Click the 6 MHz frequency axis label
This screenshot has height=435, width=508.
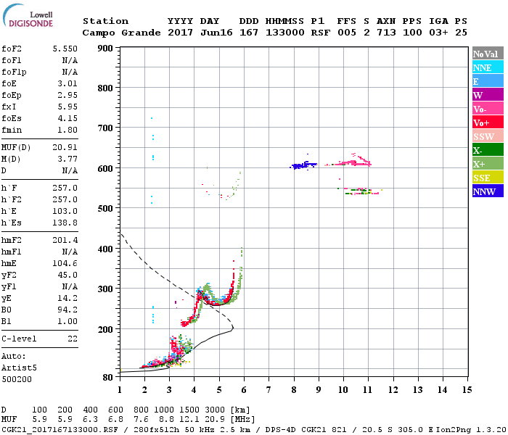244,390
